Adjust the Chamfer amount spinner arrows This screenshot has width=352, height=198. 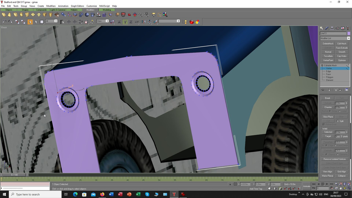click(346, 107)
